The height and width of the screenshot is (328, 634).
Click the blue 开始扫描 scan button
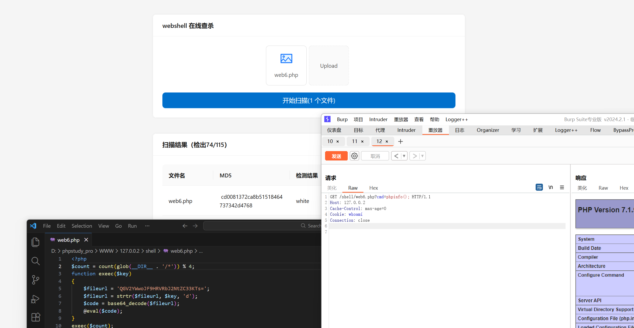[x=309, y=100]
